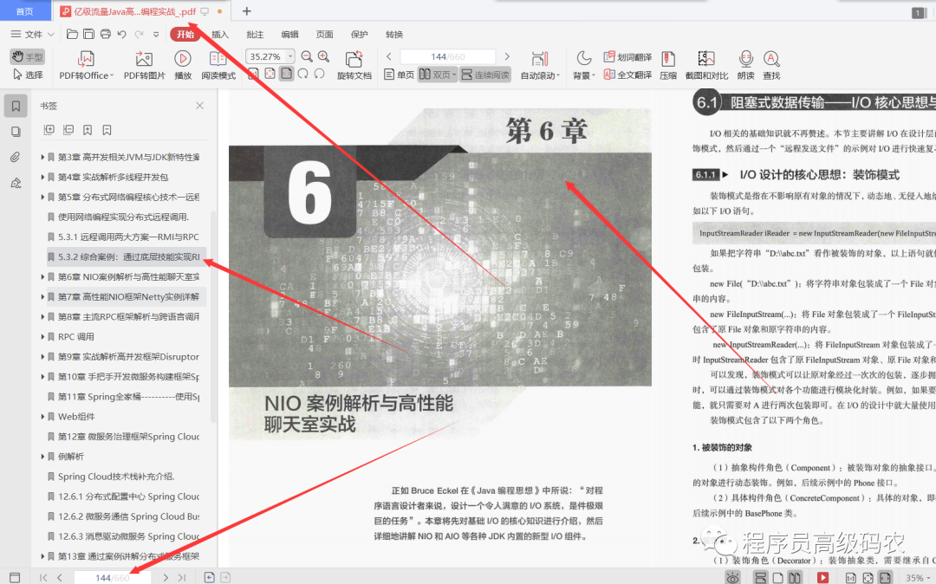Open the 批注 ribbon tab
Screen dimensions: 936x584
[x=255, y=34]
